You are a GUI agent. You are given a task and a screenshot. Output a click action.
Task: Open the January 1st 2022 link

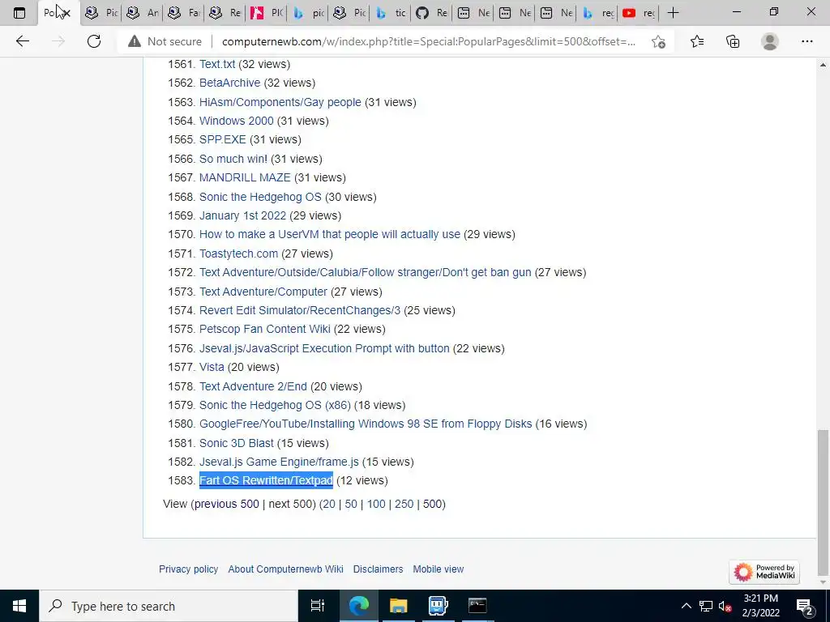(x=242, y=215)
